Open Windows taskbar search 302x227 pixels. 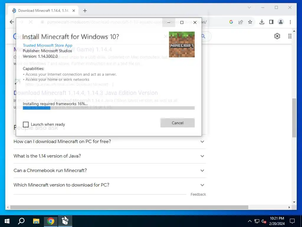coord(21,221)
